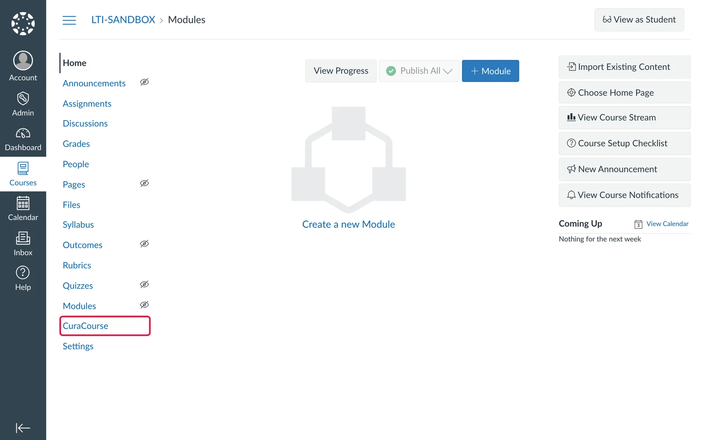Add a module with + Module button
The width and height of the screenshot is (704, 440).
[x=491, y=71]
